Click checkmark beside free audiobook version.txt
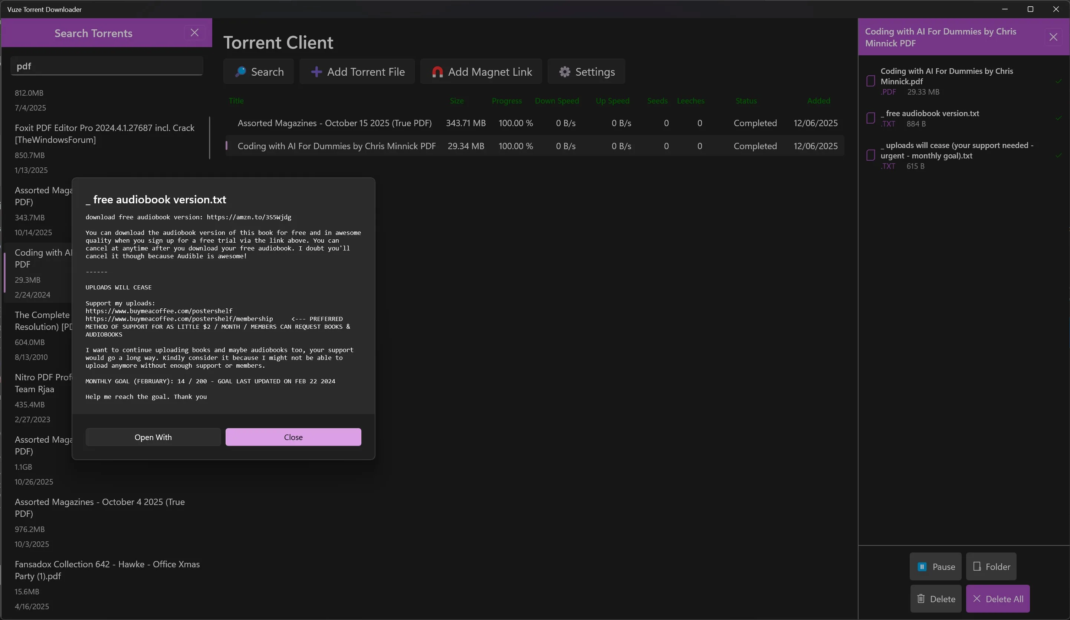This screenshot has width=1070, height=620. (x=1058, y=118)
